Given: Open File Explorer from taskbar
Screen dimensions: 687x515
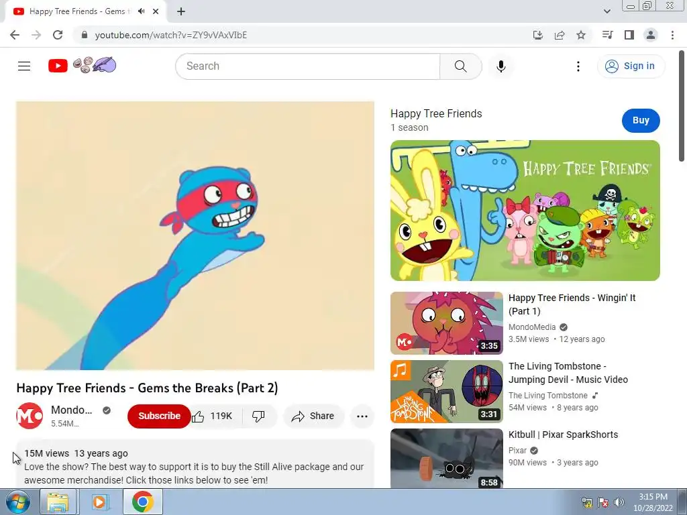Looking at the screenshot, I should pos(58,502).
